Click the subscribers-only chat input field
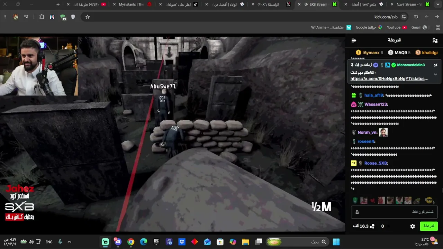 coord(394,212)
